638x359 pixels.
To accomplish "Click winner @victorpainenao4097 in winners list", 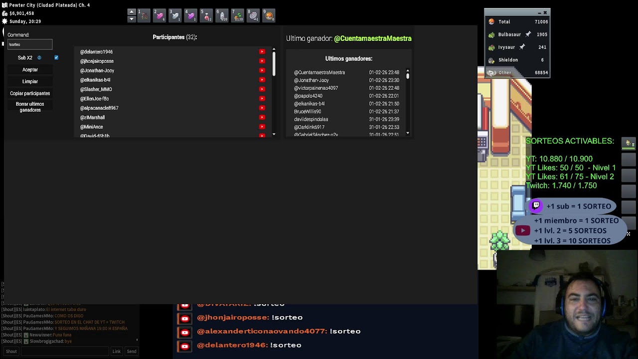I will pos(316,88).
